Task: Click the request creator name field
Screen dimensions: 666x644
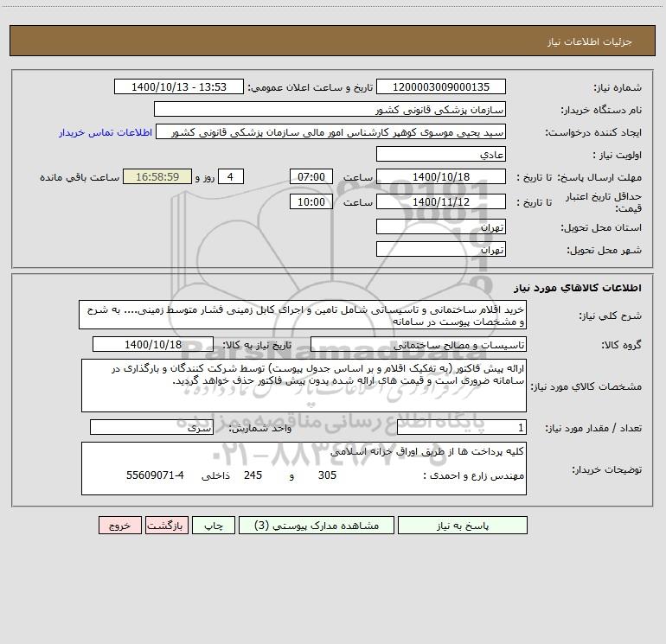Action: (331, 131)
